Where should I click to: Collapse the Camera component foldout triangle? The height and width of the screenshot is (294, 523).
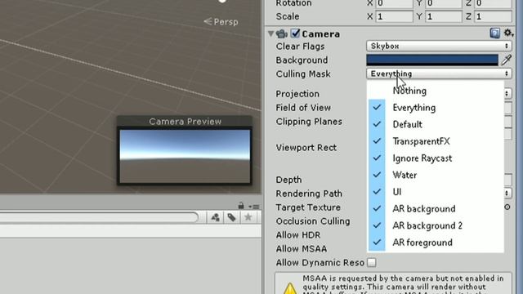[x=270, y=33]
